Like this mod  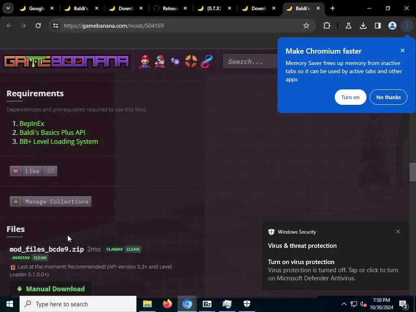26,171
